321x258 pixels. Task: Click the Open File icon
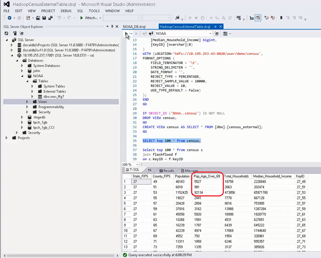(38, 18)
